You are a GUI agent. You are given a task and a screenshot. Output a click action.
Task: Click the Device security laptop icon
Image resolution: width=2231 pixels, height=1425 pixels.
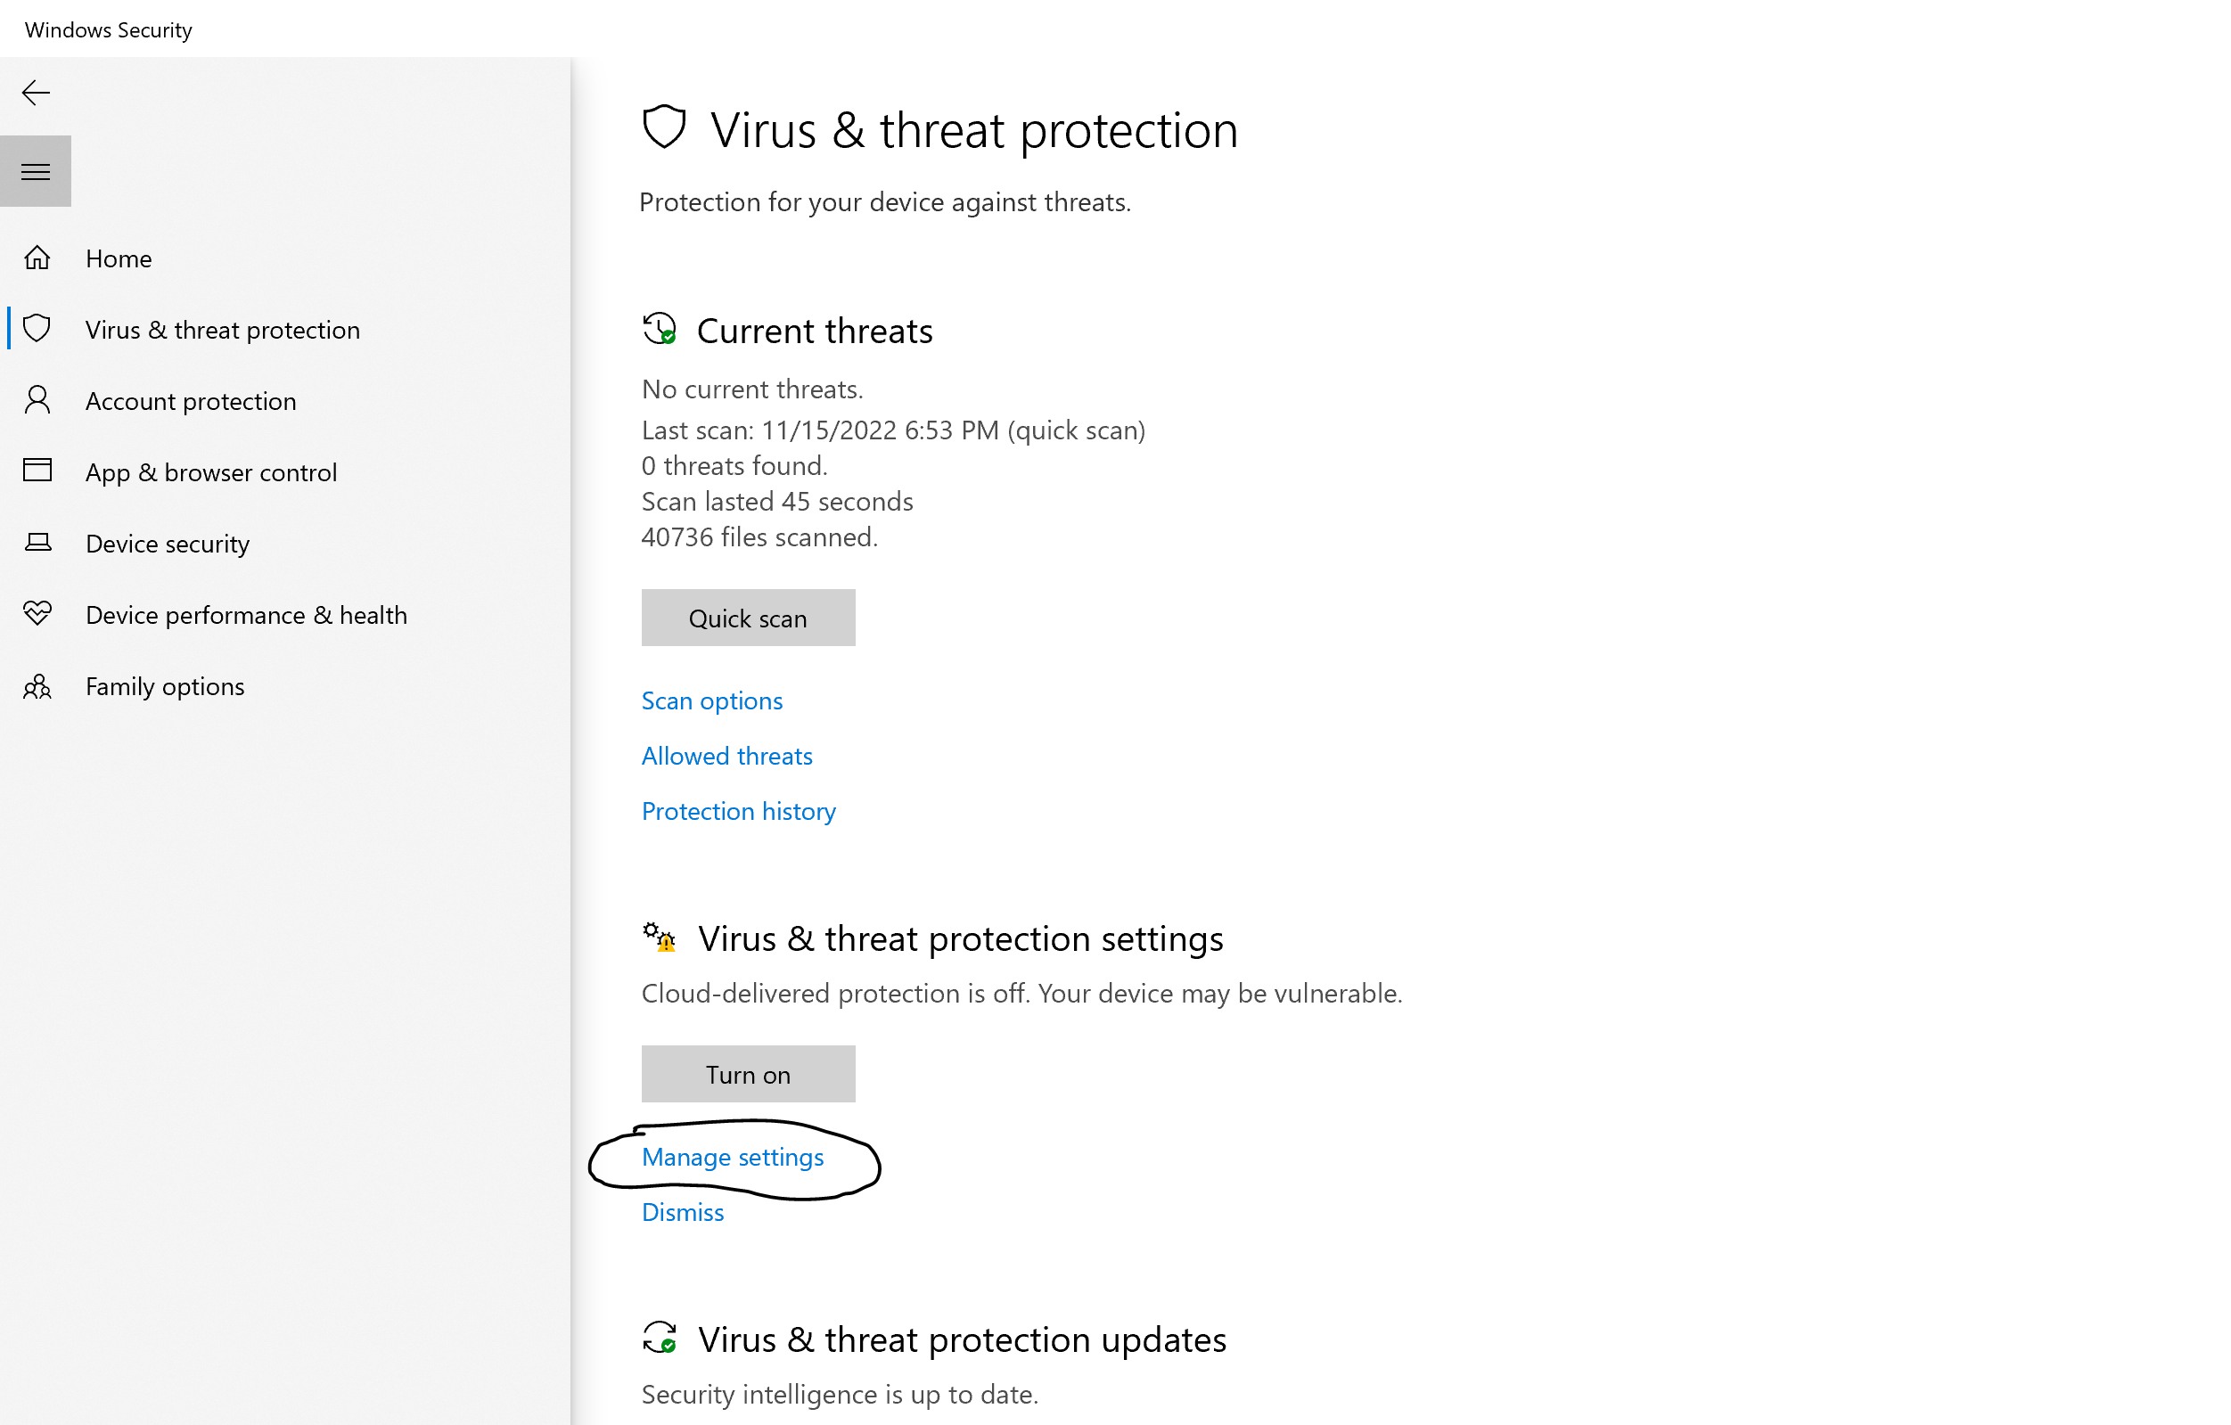[37, 543]
